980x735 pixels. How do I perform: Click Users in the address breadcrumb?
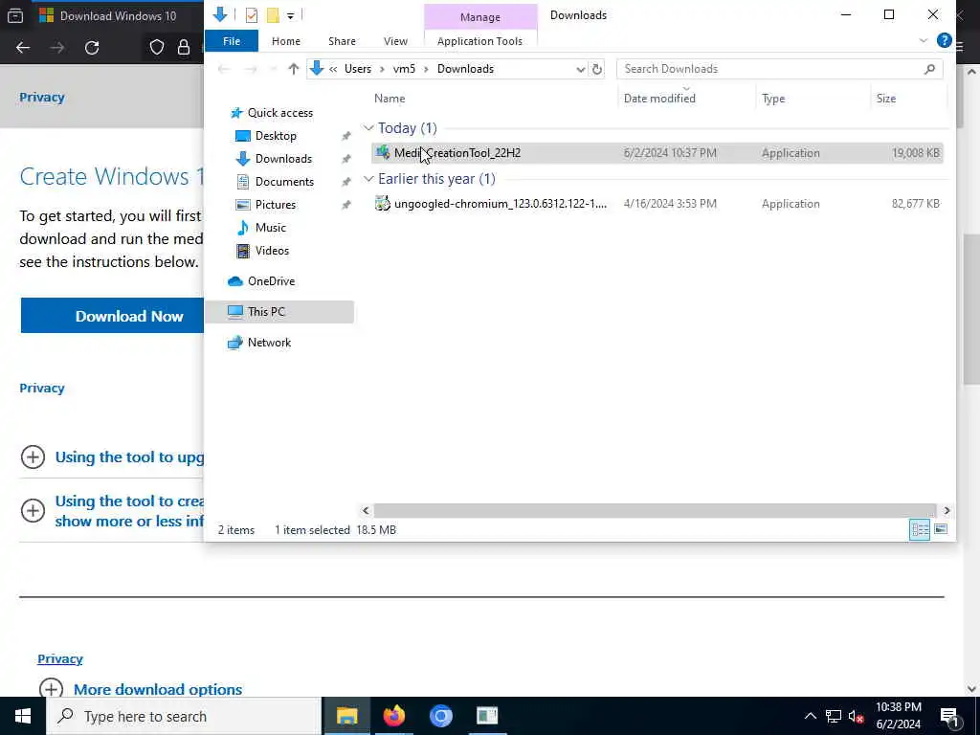point(358,69)
